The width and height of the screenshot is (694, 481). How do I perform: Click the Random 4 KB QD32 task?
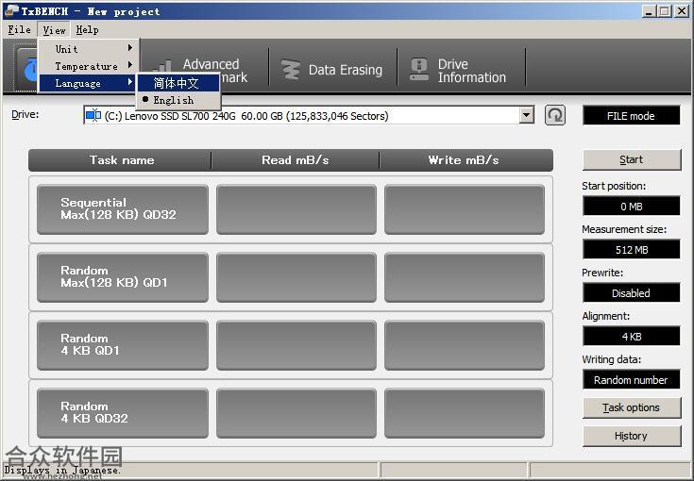[123, 413]
